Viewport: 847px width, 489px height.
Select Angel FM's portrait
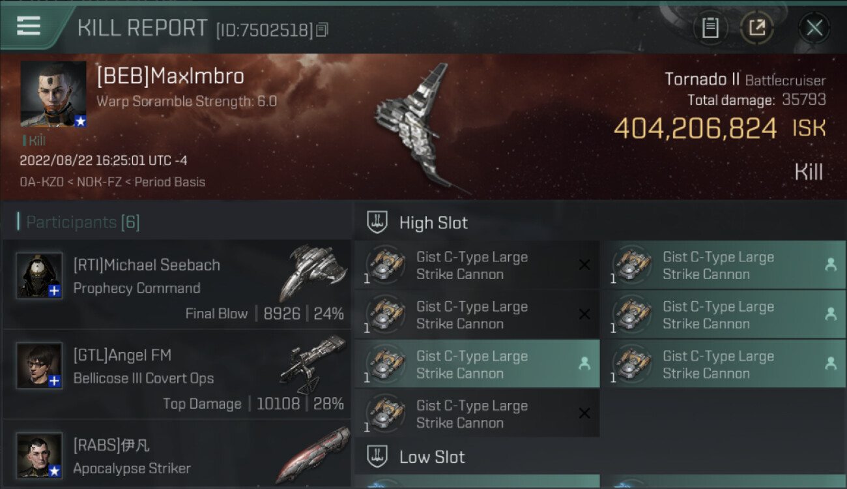click(x=39, y=366)
